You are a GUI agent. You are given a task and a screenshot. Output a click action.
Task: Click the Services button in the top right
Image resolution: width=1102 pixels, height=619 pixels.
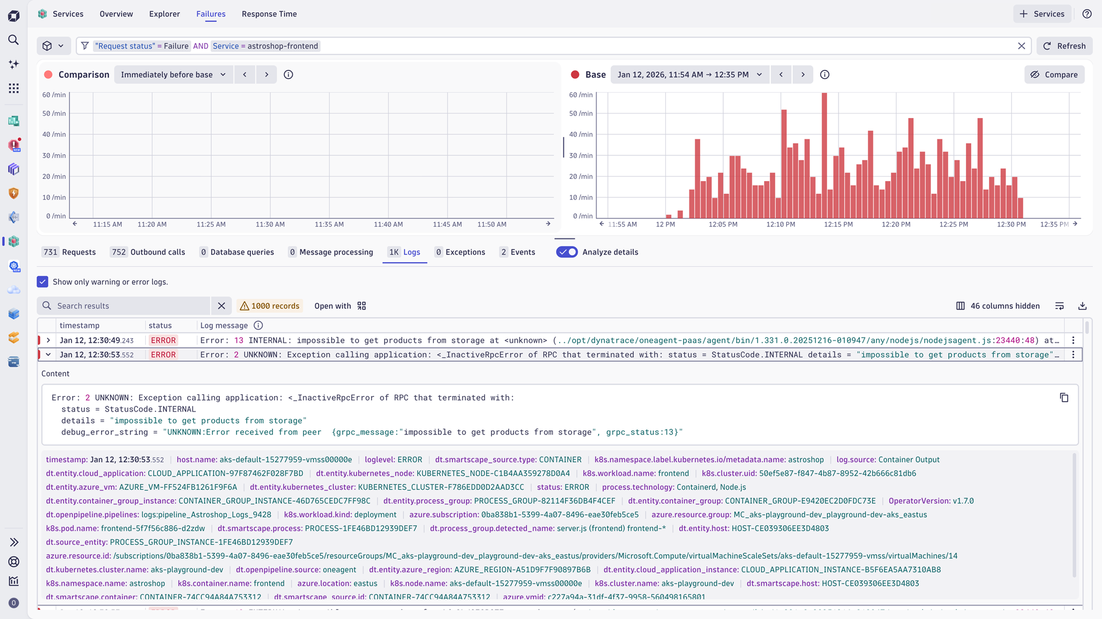point(1042,14)
